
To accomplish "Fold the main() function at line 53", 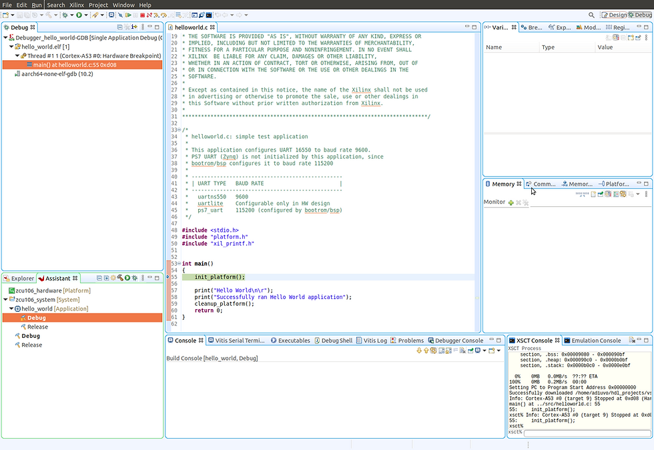I will (179, 264).
